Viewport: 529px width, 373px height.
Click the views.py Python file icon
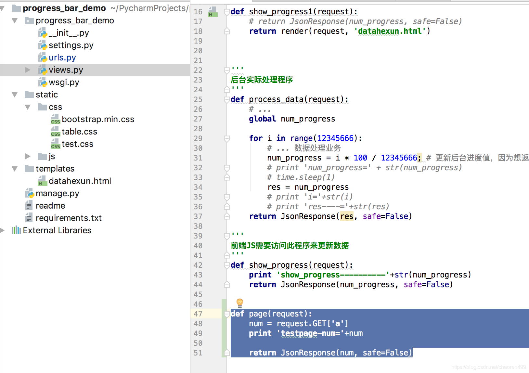[43, 70]
